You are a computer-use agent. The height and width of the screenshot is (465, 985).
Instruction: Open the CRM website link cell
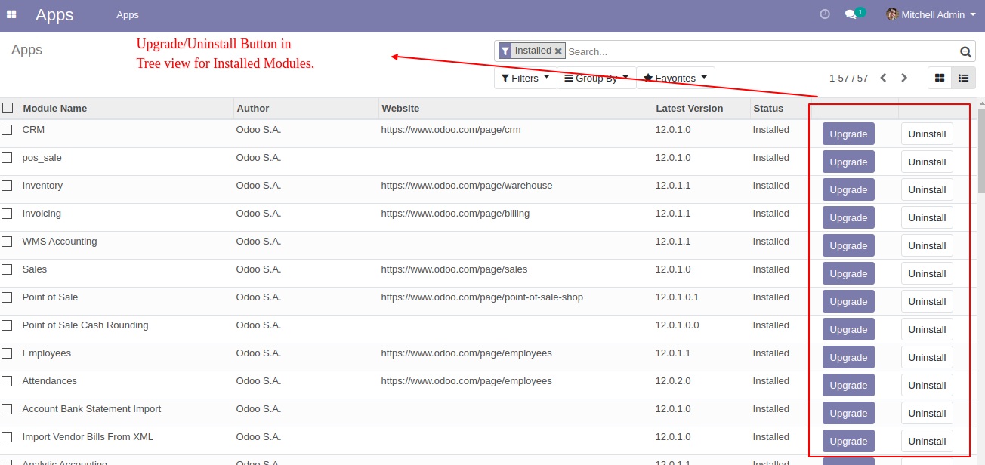[451, 130]
